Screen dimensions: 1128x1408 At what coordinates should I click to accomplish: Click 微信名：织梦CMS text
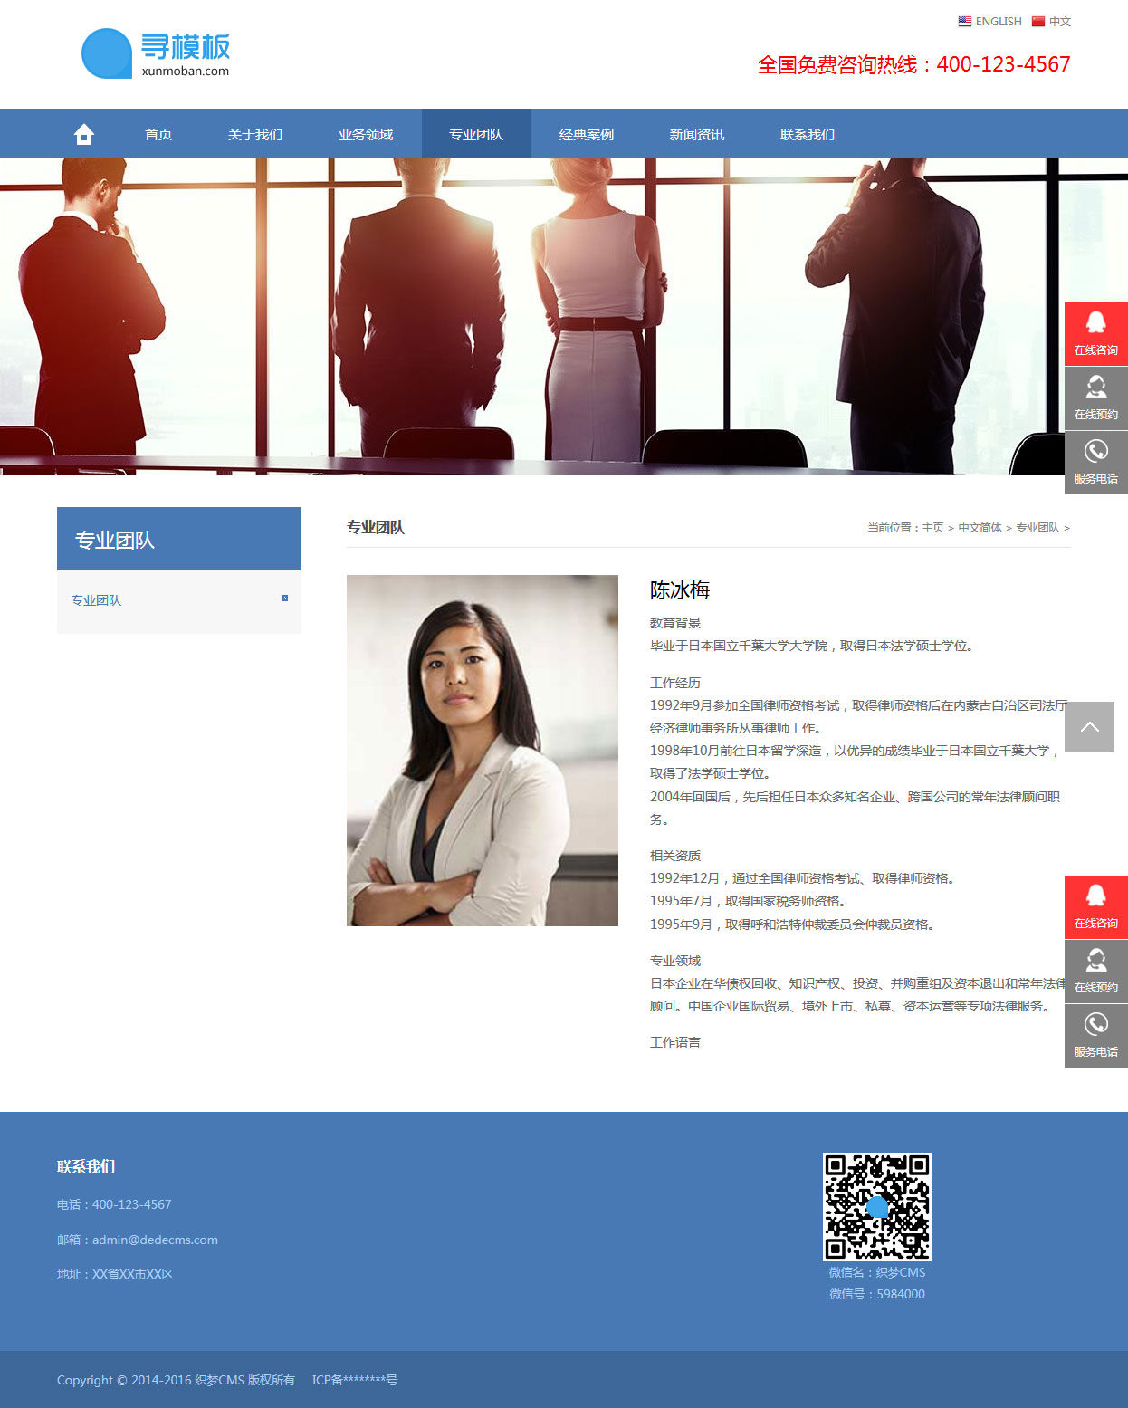(877, 1272)
